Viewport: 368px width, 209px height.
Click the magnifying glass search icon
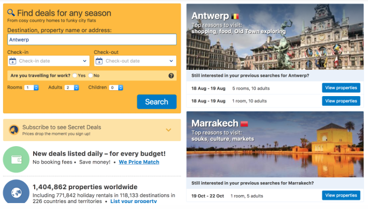(x=11, y=13)
